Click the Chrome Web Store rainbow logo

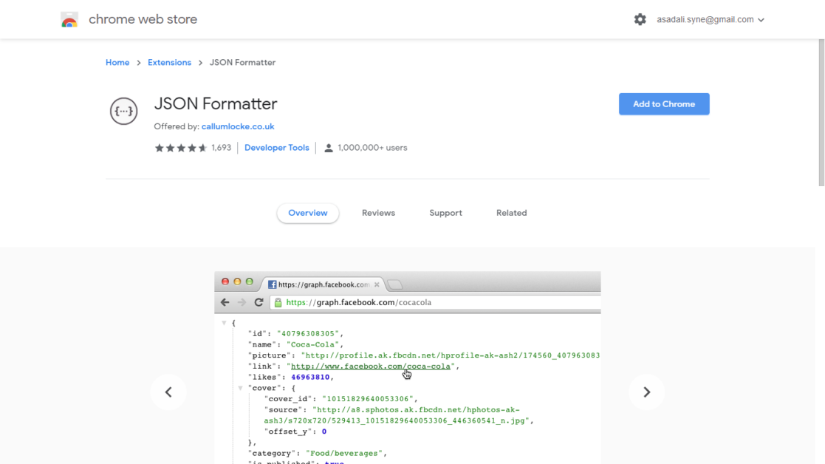pos(69,20)
